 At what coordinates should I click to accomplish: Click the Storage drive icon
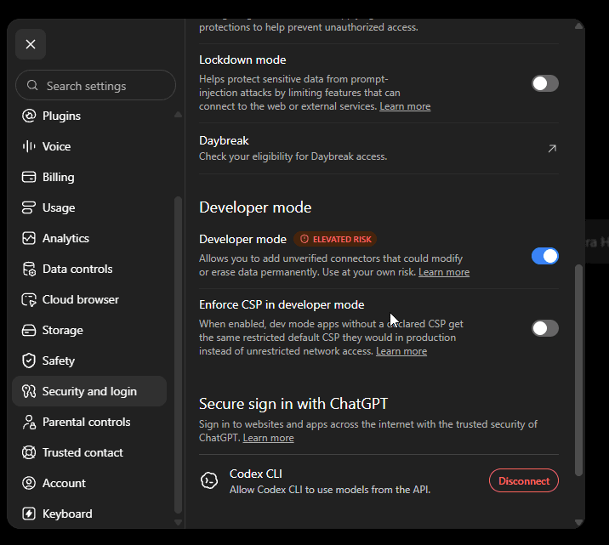point(29,331)
